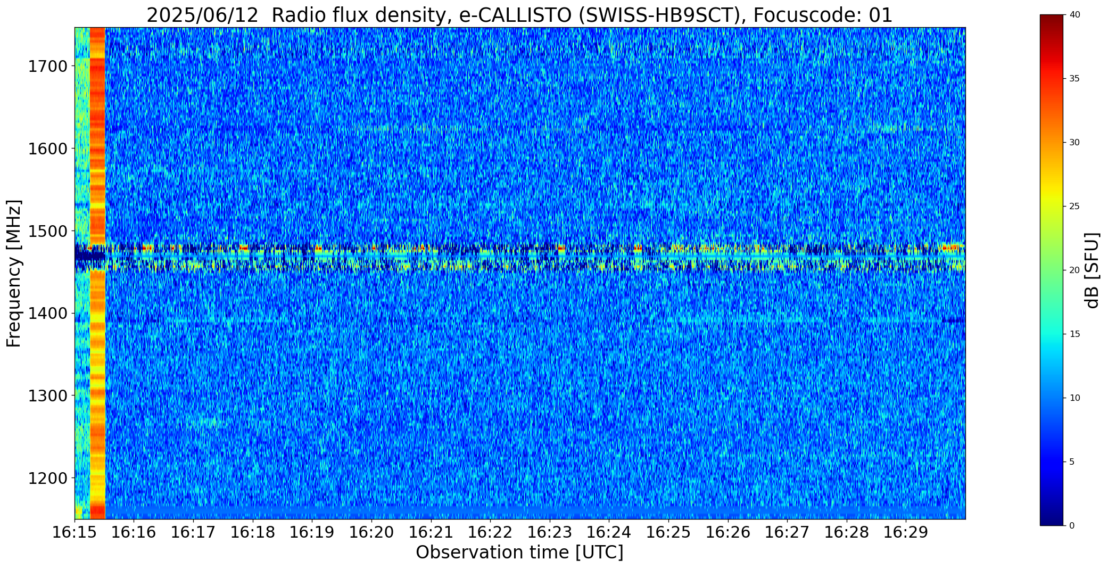
Task: Click the colorbar tick label 25
Action: (1074, 207)
